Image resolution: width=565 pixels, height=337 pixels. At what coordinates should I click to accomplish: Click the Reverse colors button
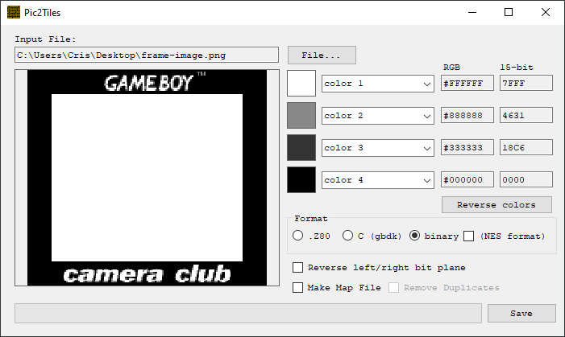coord(496,204)
